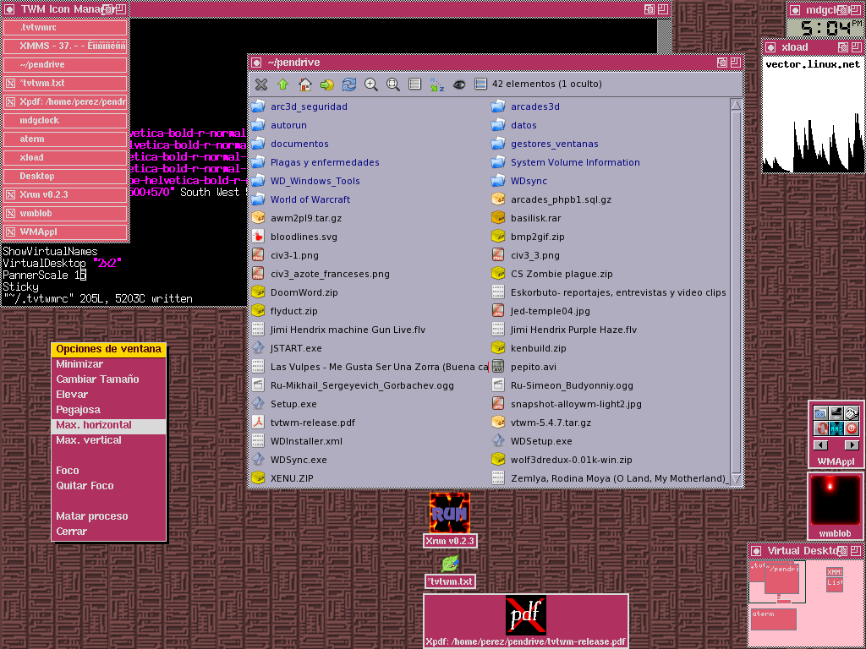Click the sort A-Z icon
Image resolution: width=866 pixels, height=649 pixels.
[436, 85]
